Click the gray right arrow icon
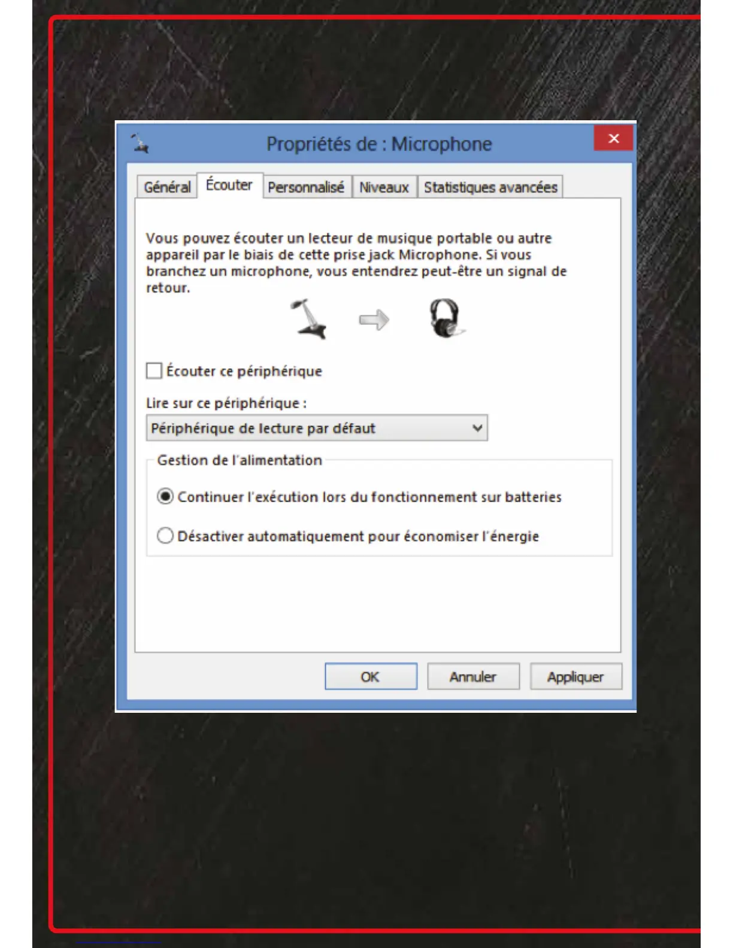 point(374,320)
